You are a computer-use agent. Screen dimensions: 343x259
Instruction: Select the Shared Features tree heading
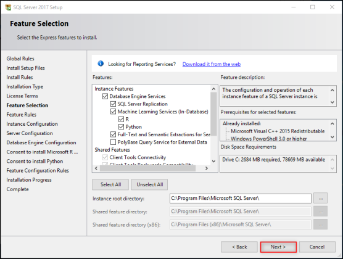[112, 150]
